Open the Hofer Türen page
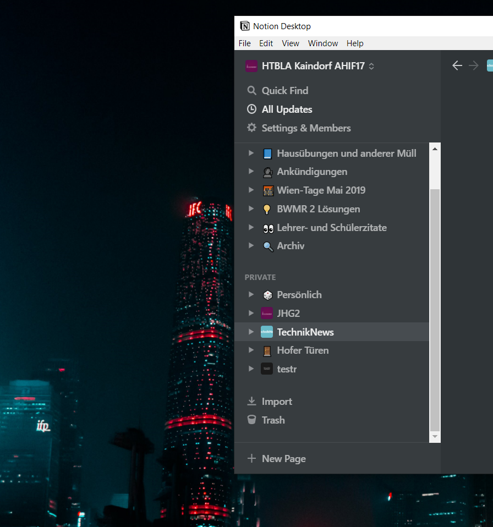The height and width of the screenshot is (527, 493). pos(303,350)
